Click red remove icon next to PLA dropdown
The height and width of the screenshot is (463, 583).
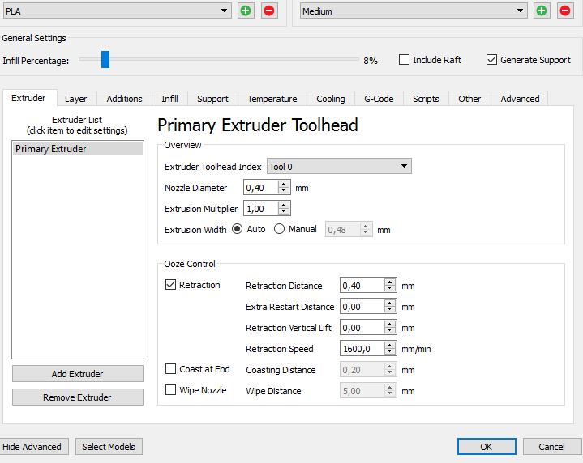(269, 11)
